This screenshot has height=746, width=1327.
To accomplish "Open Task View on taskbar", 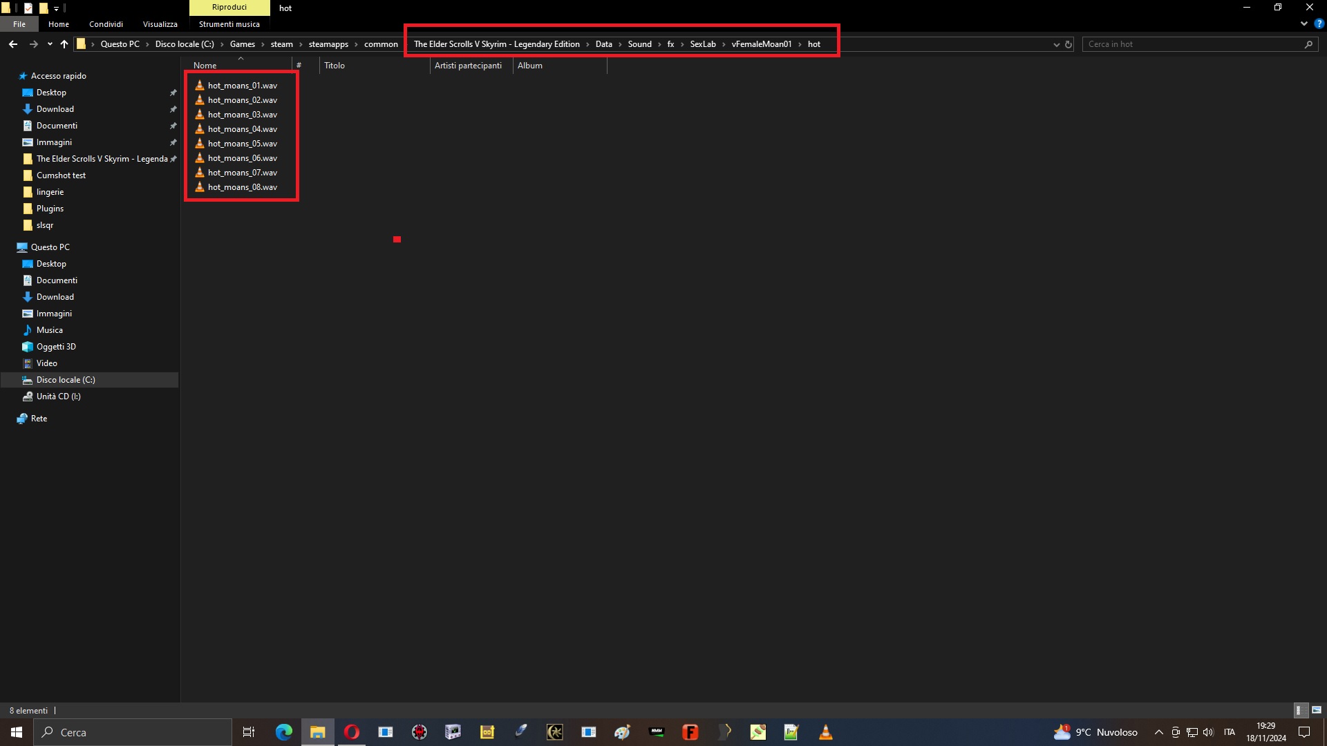I will pyautogui.click(x=249, y=732).
